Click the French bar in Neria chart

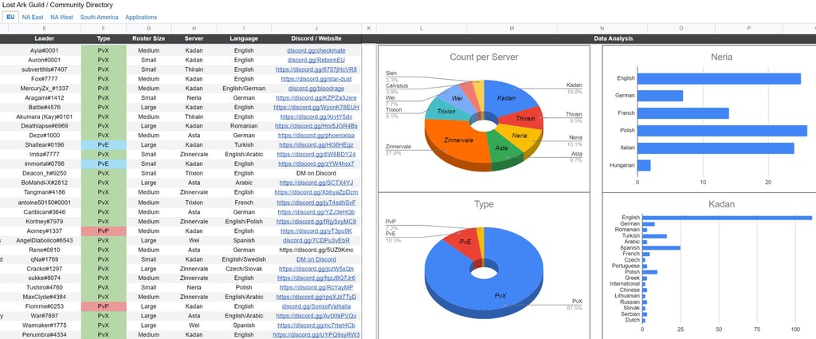point(683,113)
